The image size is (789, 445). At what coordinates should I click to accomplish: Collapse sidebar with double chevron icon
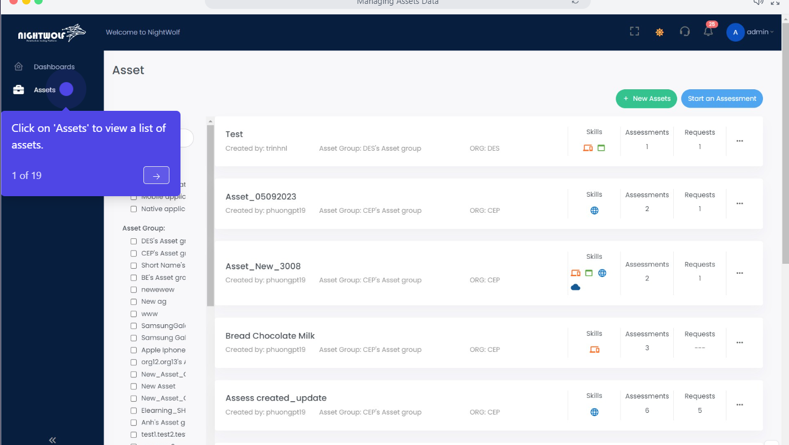pos(52,440)
